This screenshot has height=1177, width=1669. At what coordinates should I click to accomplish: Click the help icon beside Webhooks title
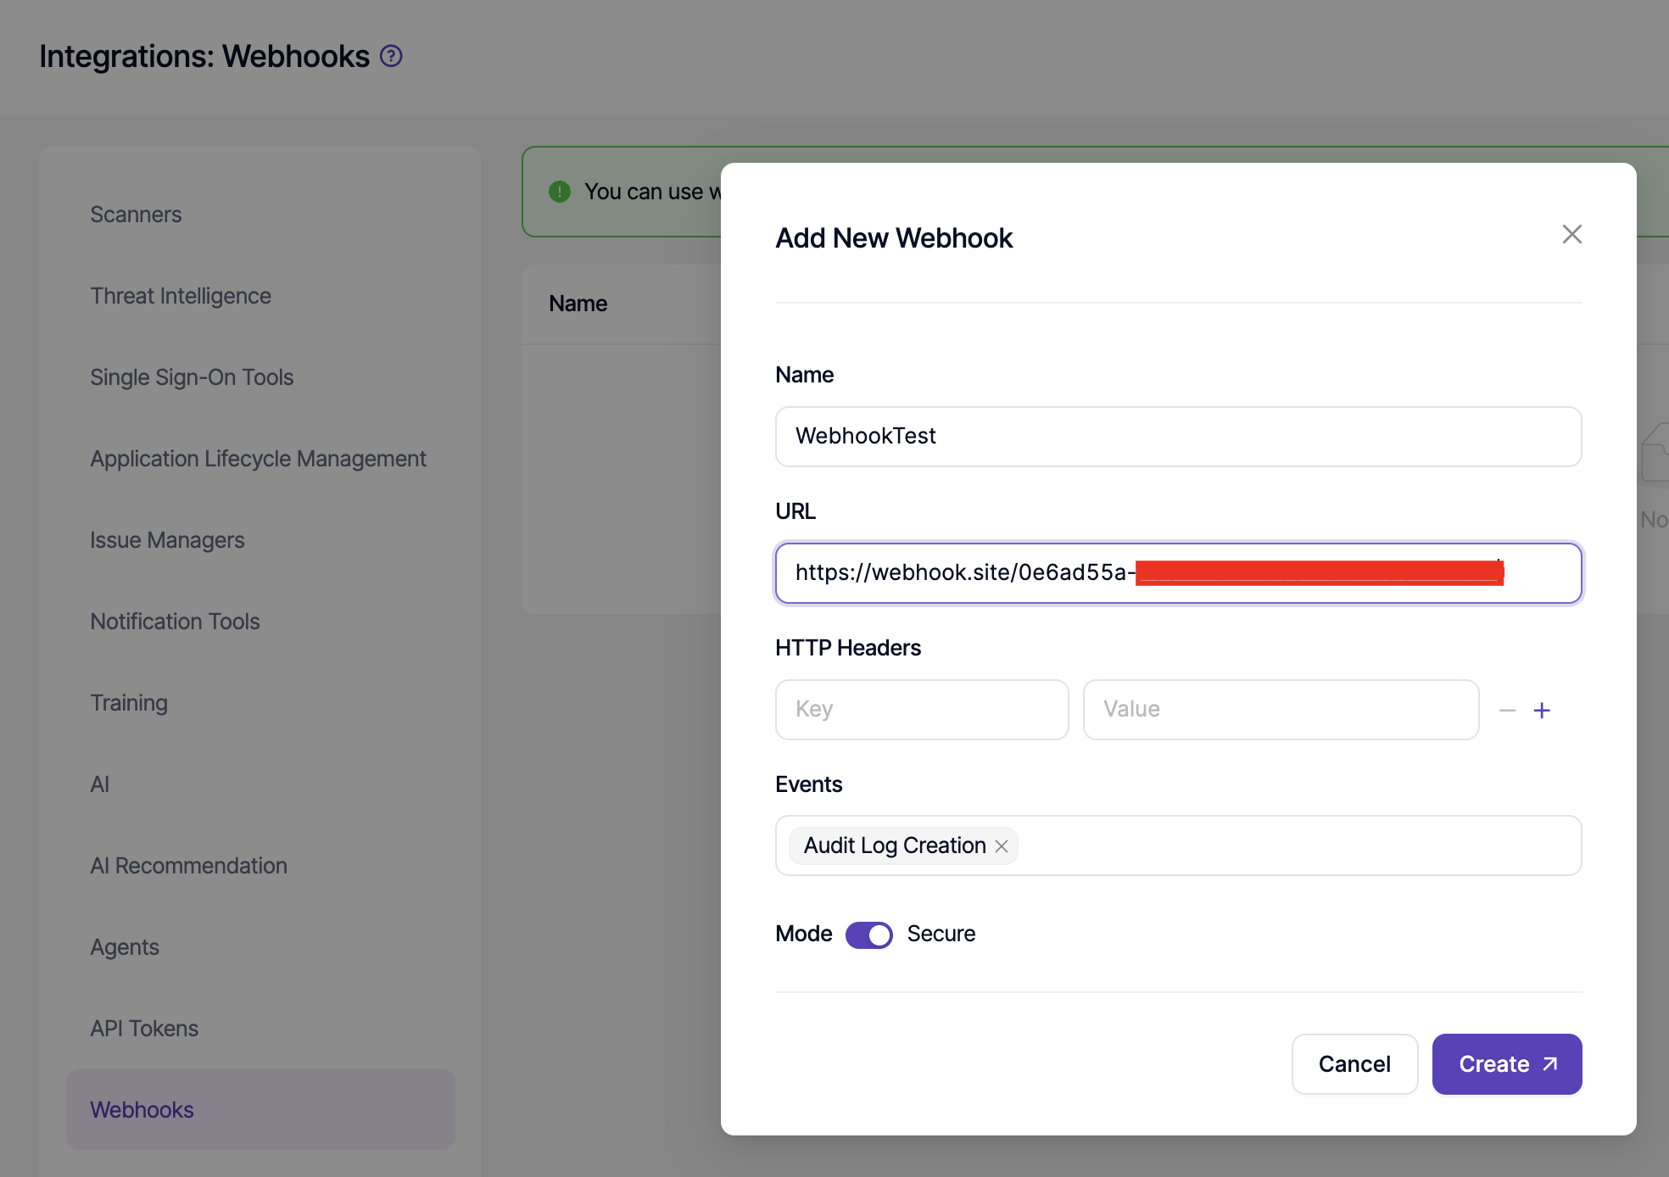coord(391,56)
